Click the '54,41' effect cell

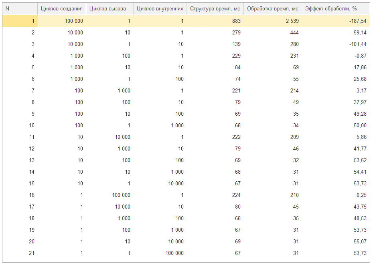pos(336,172)
